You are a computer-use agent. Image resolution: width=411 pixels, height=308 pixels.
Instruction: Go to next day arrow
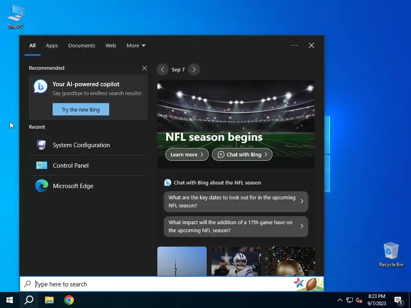tap(194, 69)
